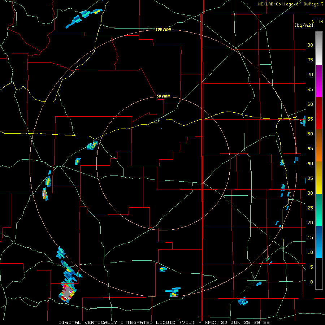Image resolution: width=325 pixels, height=325 pixels.
Task: Select the blue segment of the color scale
Action: [x=319, y=242]
